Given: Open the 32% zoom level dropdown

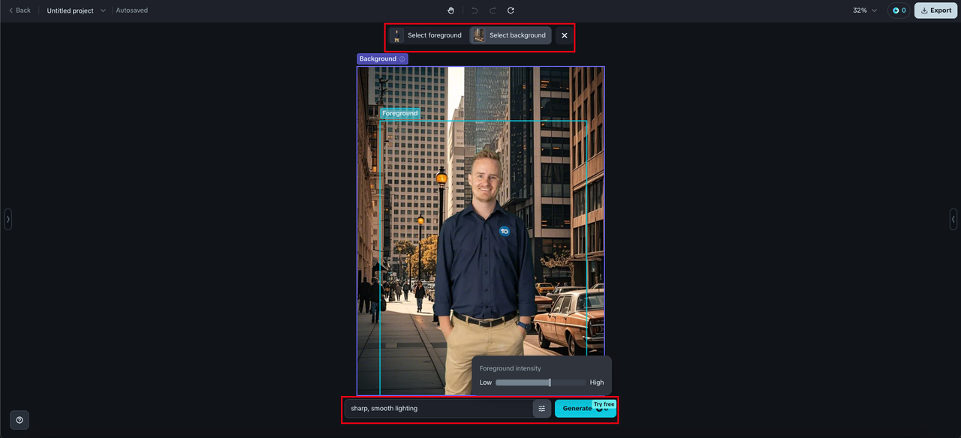Looking at the screenshot, I should click(865, 10).
